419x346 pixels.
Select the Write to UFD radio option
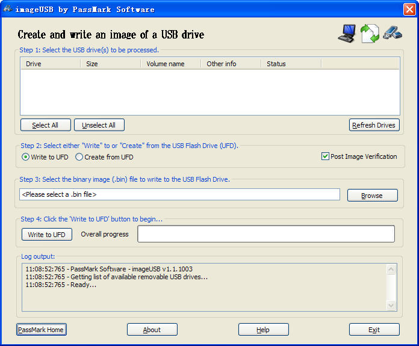pos(26,157)
